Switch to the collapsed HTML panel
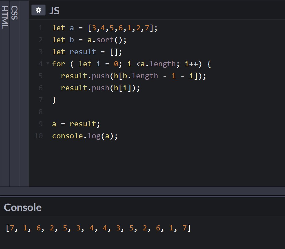The height and width of the screenshot is (249, 285). pos(5,17)
